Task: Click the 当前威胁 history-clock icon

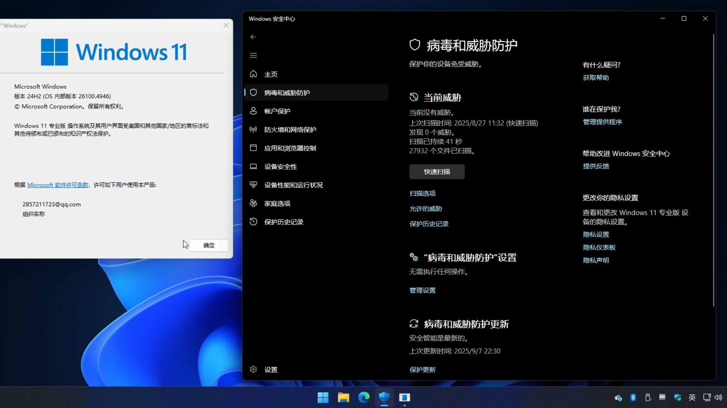Action: 414,97
